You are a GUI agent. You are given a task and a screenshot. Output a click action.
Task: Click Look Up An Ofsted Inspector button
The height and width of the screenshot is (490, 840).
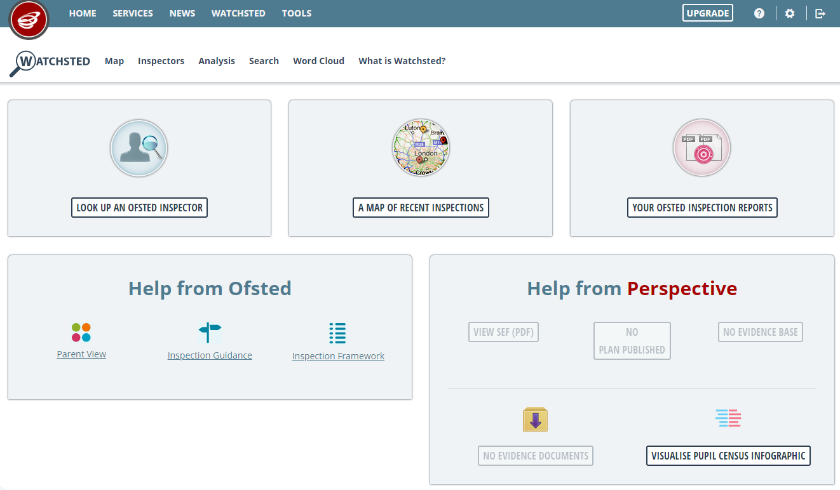point(139,208)
